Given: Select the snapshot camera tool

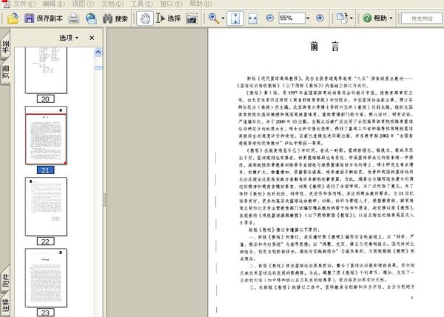Looking at the screenshot, I should click(192, 19).
